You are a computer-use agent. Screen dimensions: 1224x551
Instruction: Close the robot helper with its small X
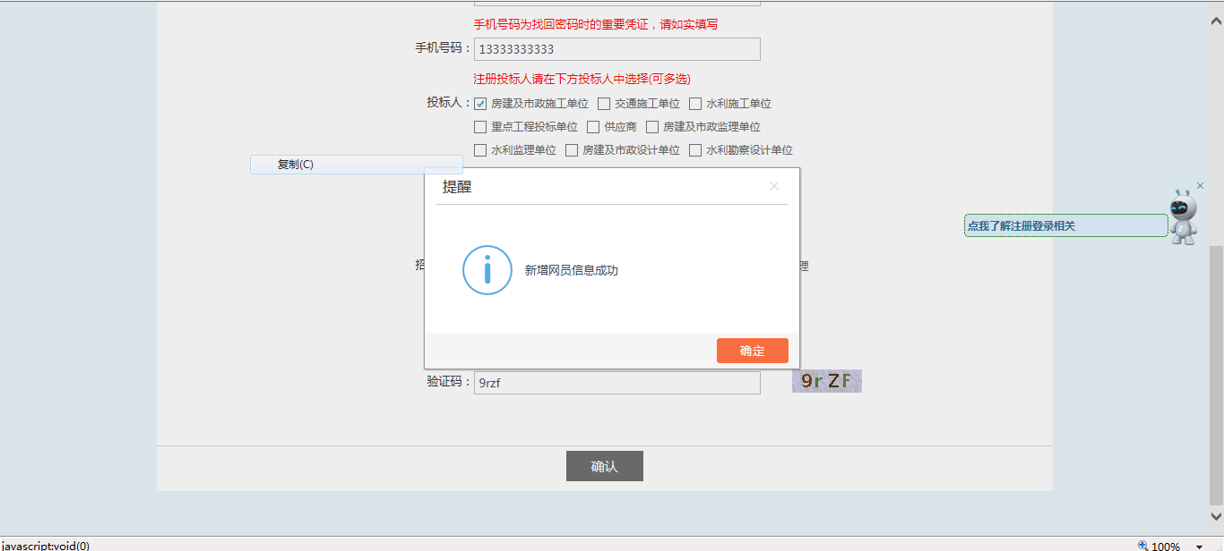click(1201, 186)
